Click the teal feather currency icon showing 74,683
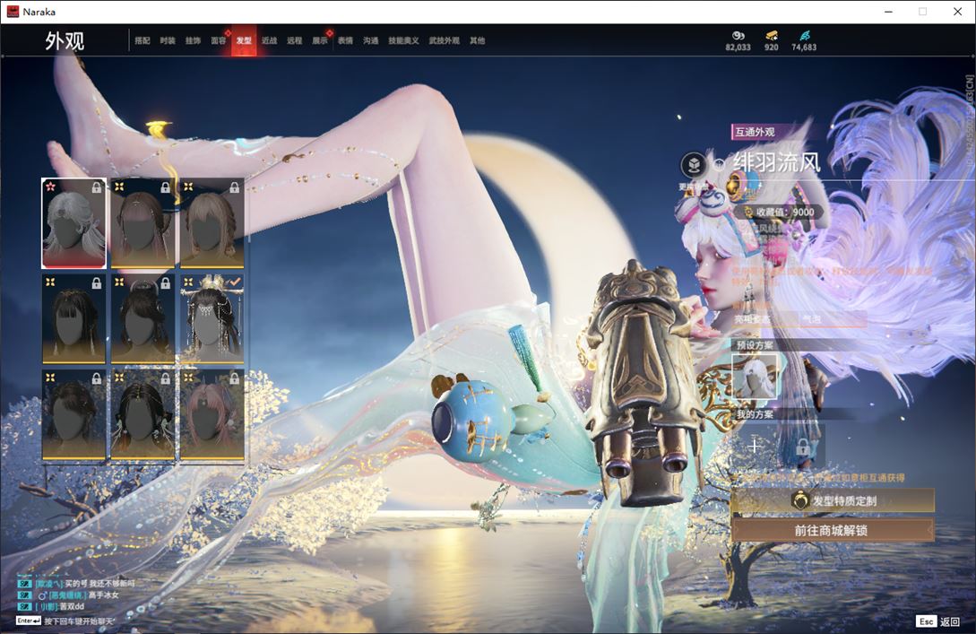Viewport: 976px width, 634px height. (x=804, y=35)
